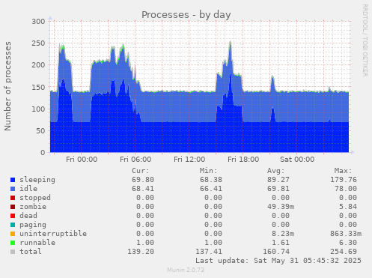372x278 pixels.
Task: Click the 200 y-axis label
Action: [x=38, y=65]
